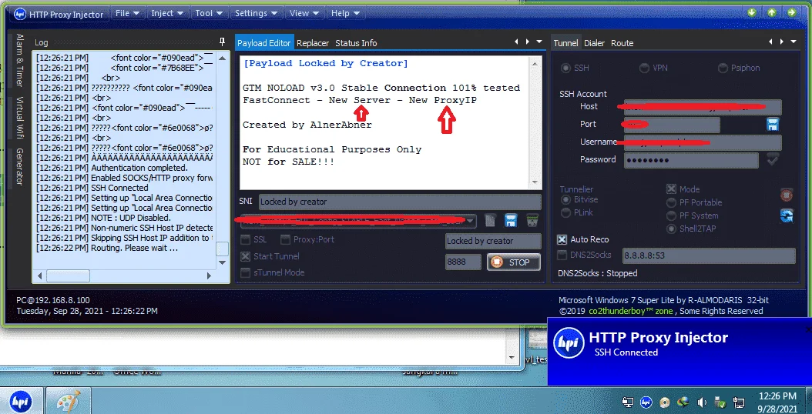Click the payload editor scrollbar down arrow

[x=535, y=182]
